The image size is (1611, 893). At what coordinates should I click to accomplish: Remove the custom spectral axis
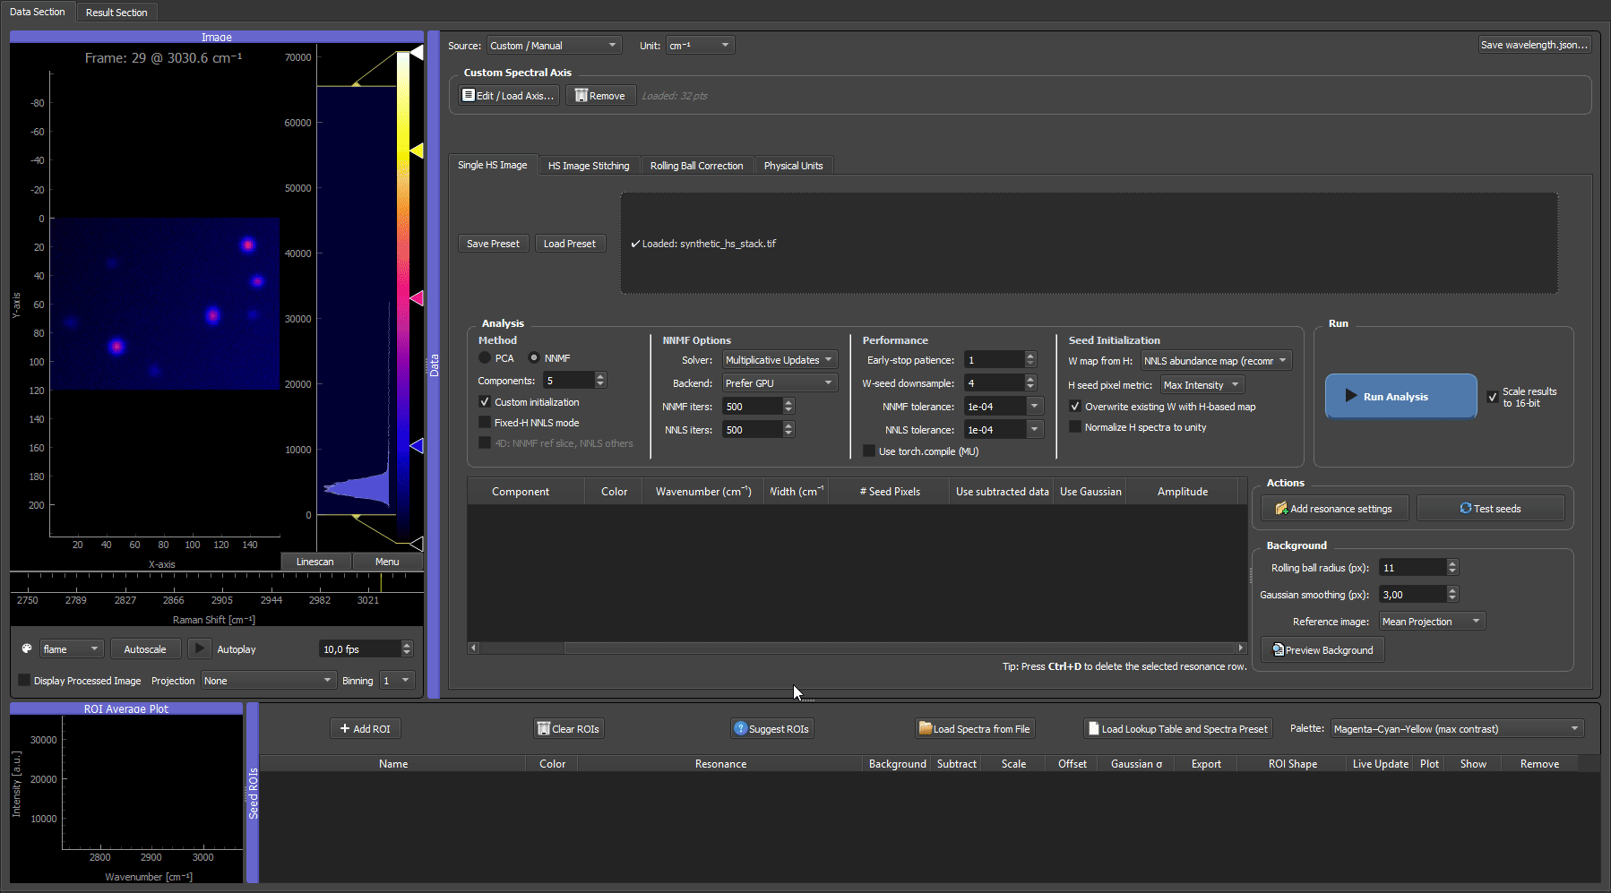[600, 96]
